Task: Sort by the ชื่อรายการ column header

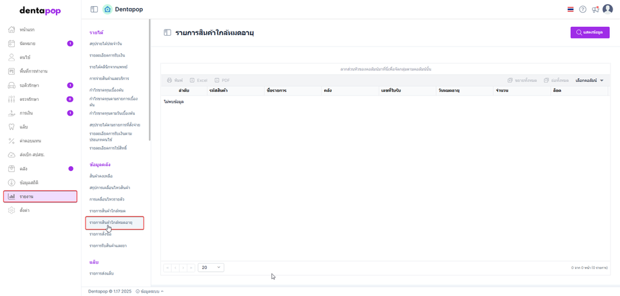Action: click(292, 91)
